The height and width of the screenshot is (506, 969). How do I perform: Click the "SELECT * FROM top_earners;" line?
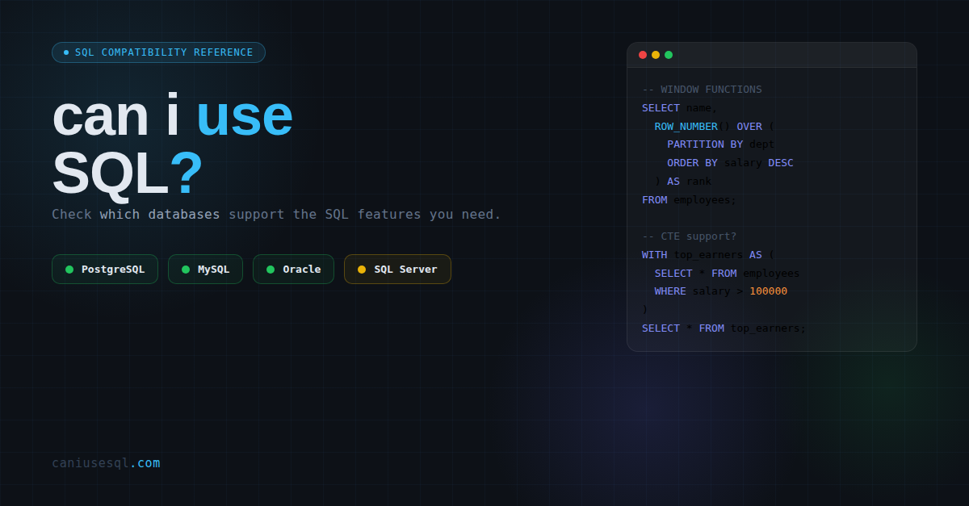click(724, 328)
